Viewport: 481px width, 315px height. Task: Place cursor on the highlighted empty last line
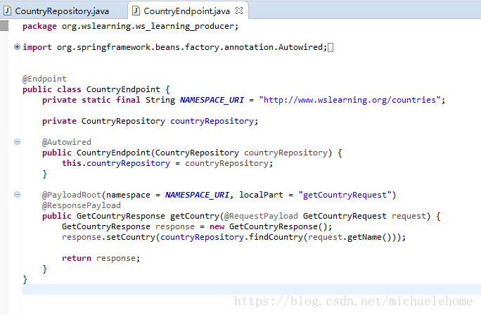coord(252,289)
